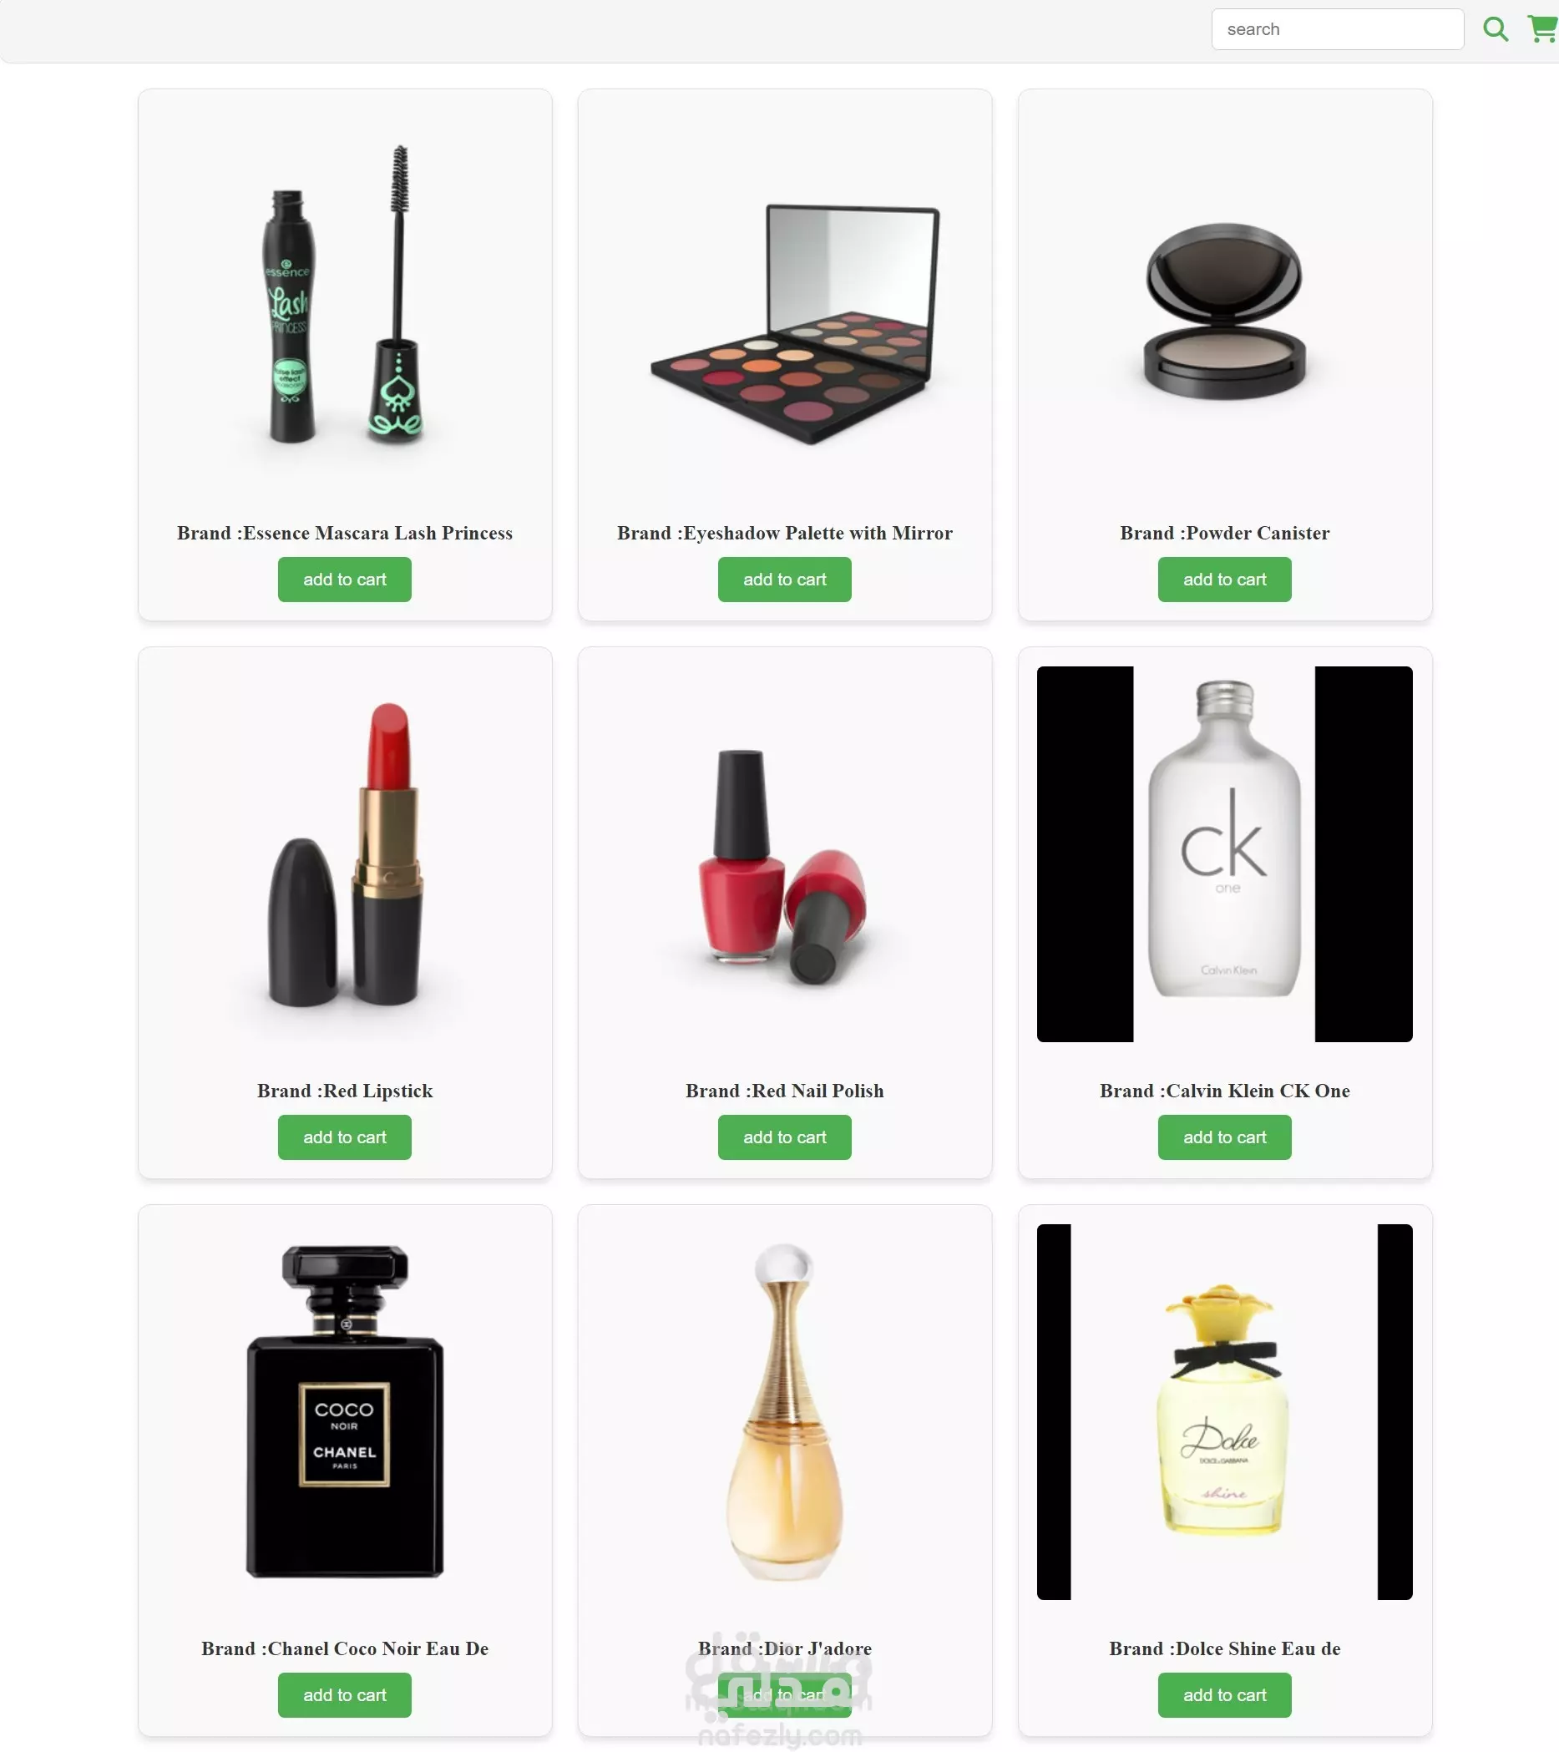This screenshot has height=1752, width=1559.
Task: Add Red Lipstick to cart
Action: (x=345, y=1137)
